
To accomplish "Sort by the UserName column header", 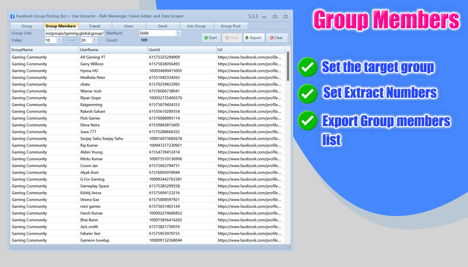I will point(113,50).
